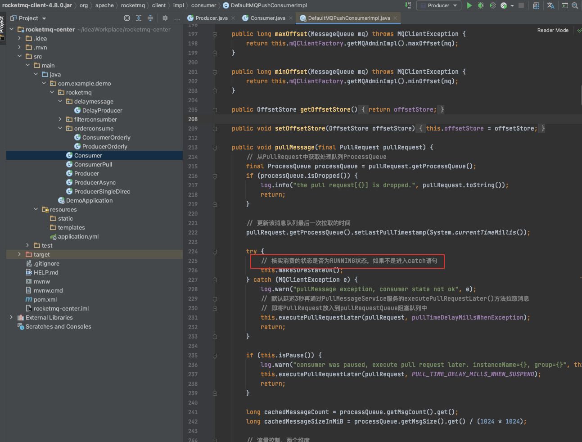582x442 pixels.
Task: Click Select Opened File crosshair icon
Action: (127, 18)
